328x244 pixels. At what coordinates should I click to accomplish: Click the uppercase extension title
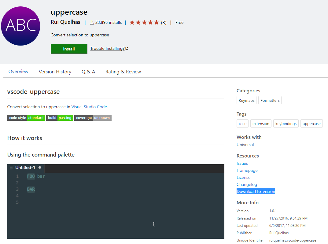coord(69,12)
